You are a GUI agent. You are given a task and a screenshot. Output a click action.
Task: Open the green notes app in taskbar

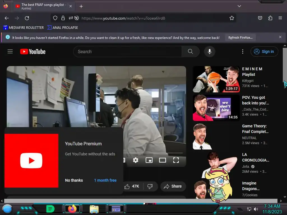pyautogui.click(x=50, y=209)
